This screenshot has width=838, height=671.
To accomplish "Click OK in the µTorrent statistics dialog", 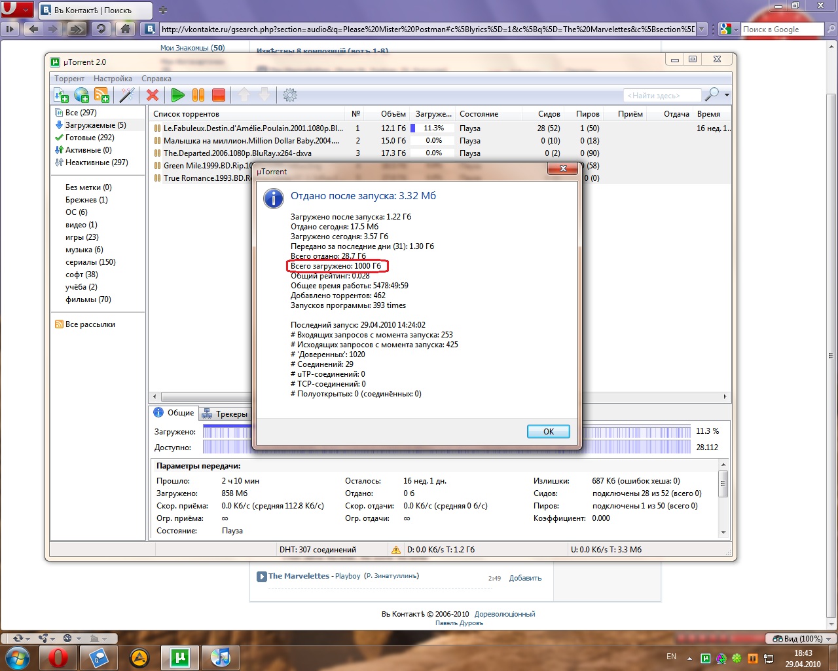I will 549,431.
